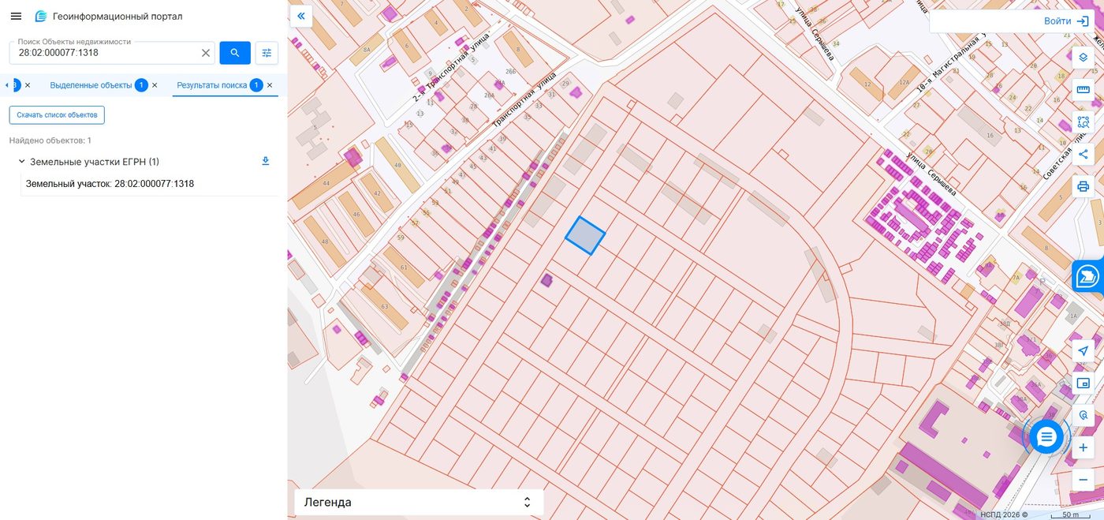Open the share map link option
Viewport: 1104px width, 520px height.
click(x=1083, y=154)
